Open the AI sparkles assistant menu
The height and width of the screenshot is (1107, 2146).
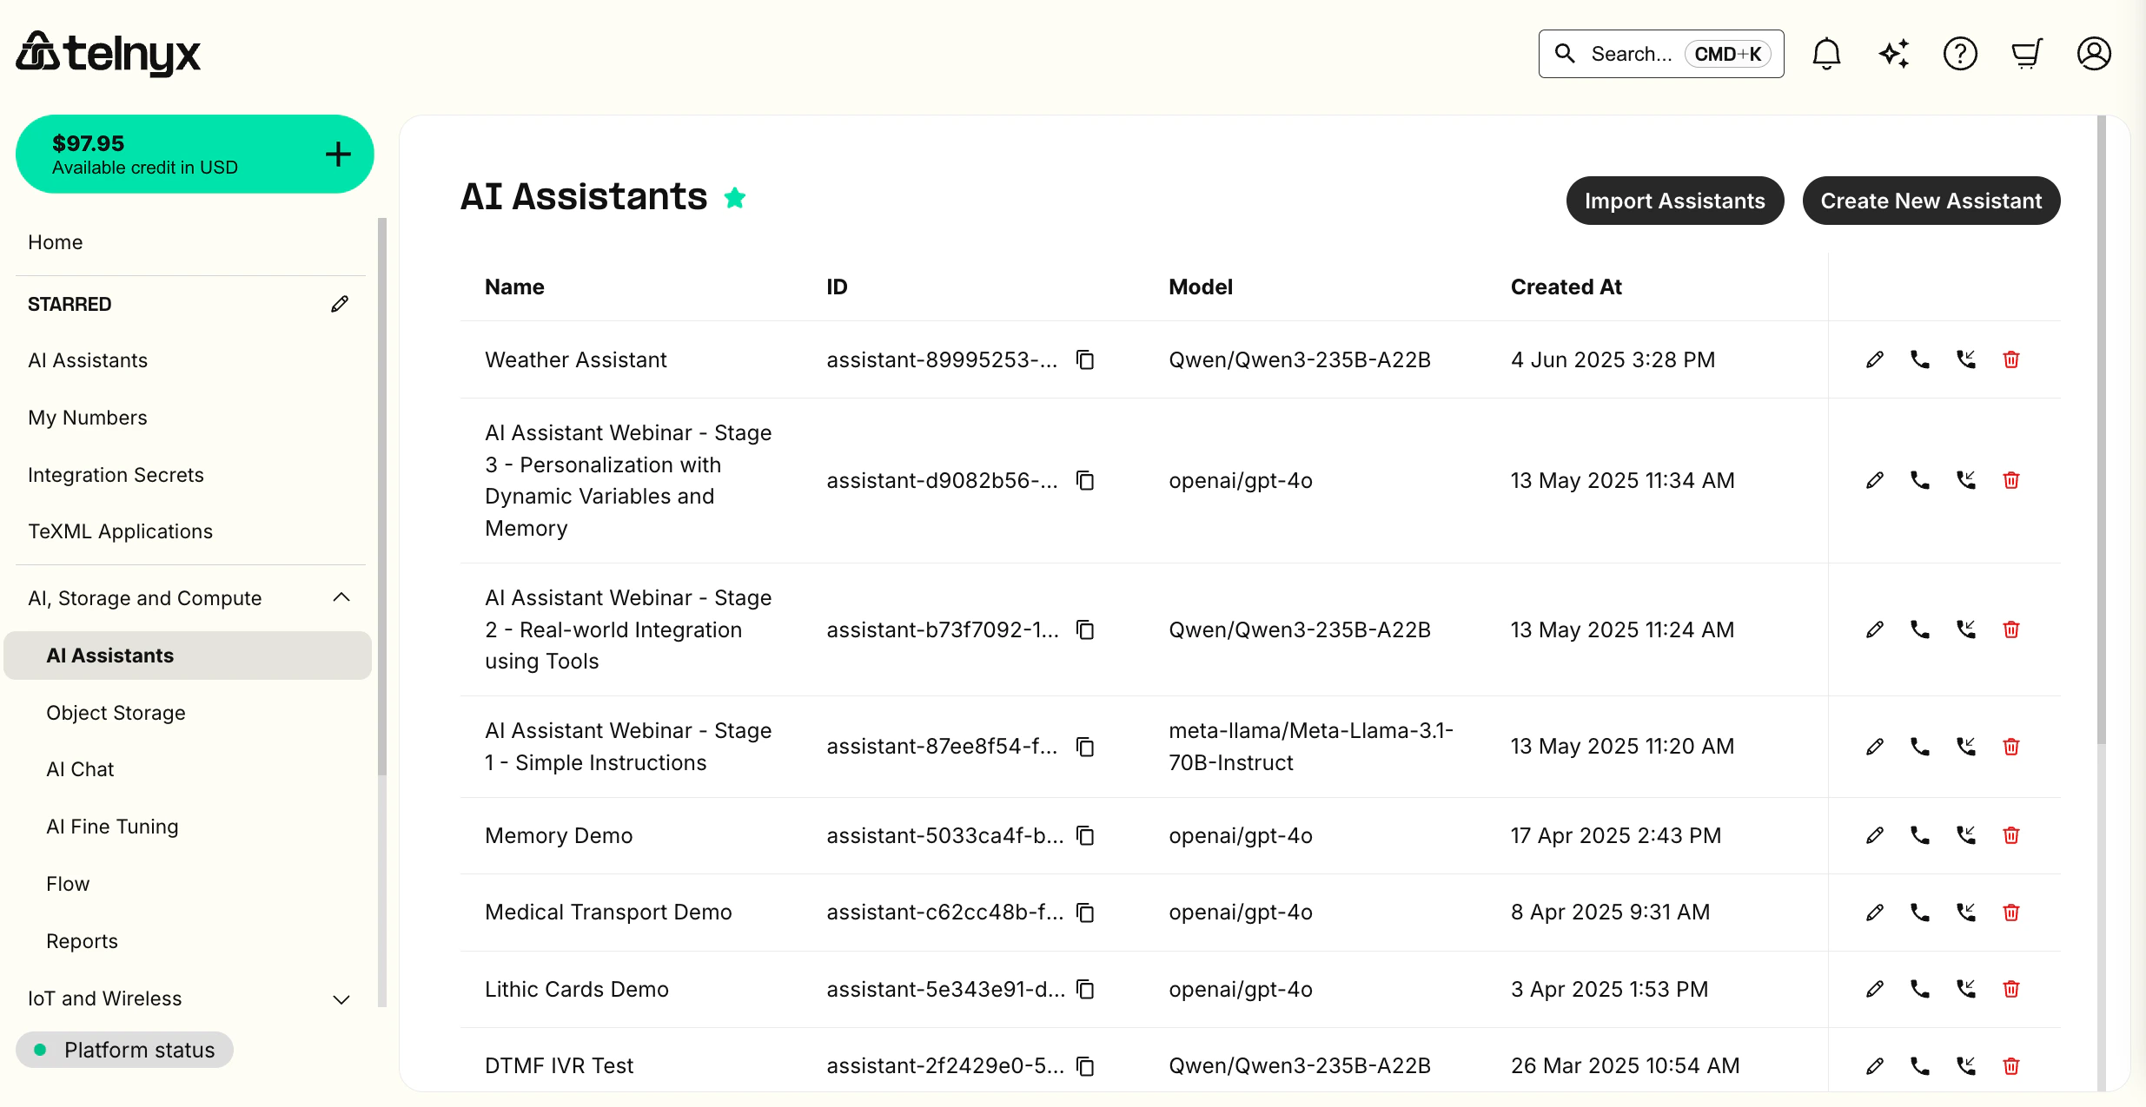1894,53
